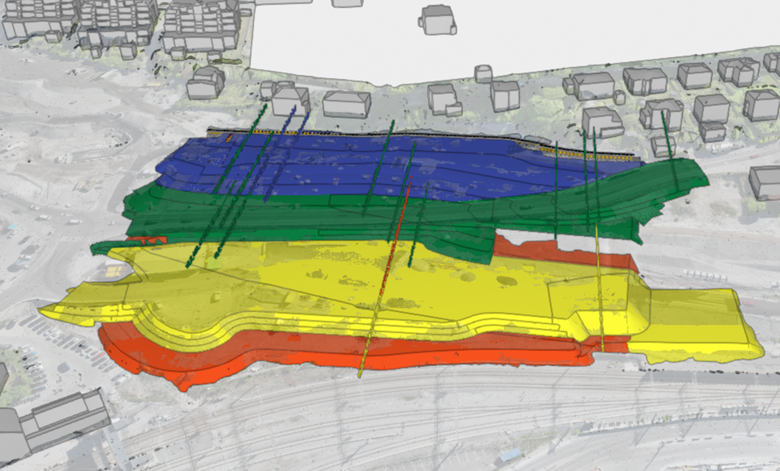Select the green layer's pointed right tip

tap(703, 179)
